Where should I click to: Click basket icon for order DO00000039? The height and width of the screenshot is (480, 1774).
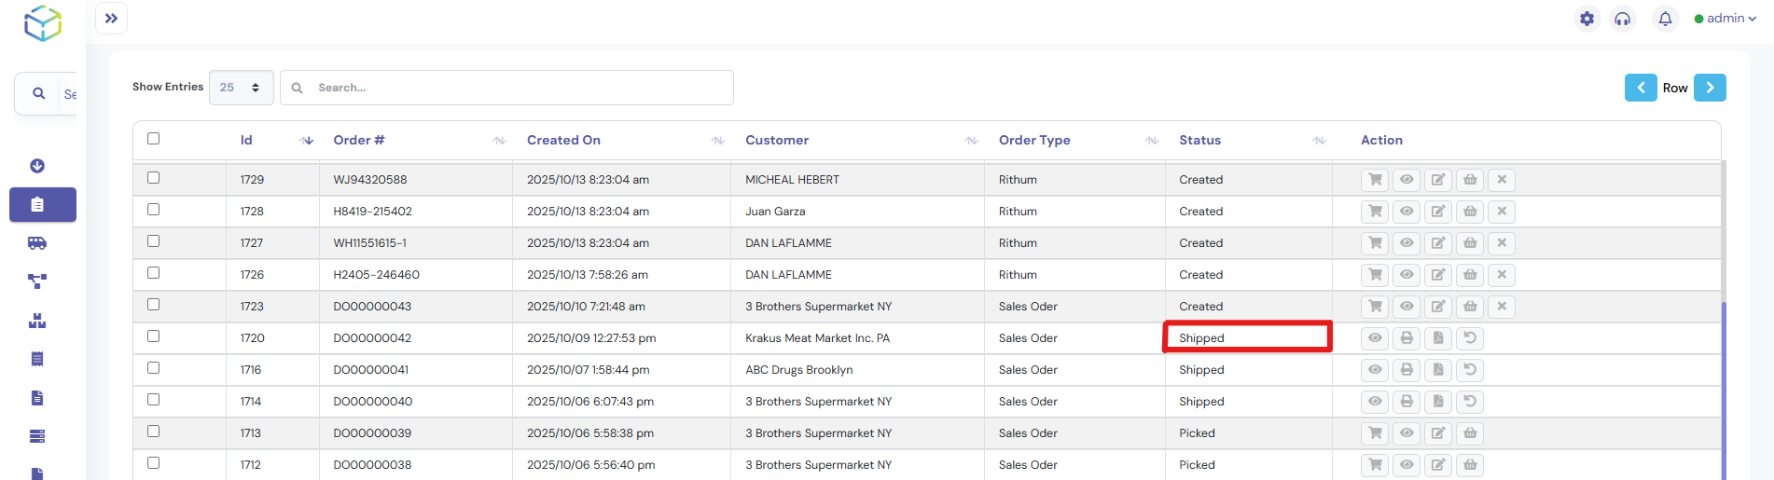tap(1470, 433)
